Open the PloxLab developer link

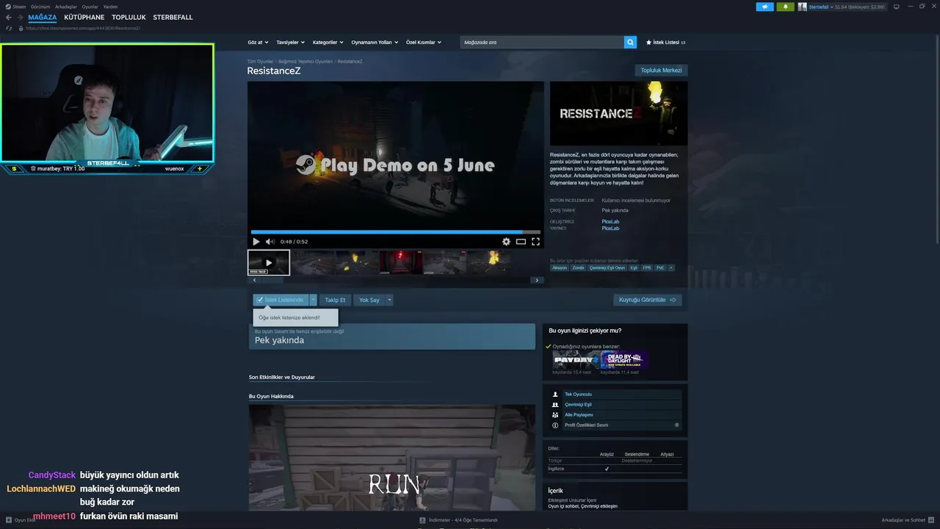610,221
